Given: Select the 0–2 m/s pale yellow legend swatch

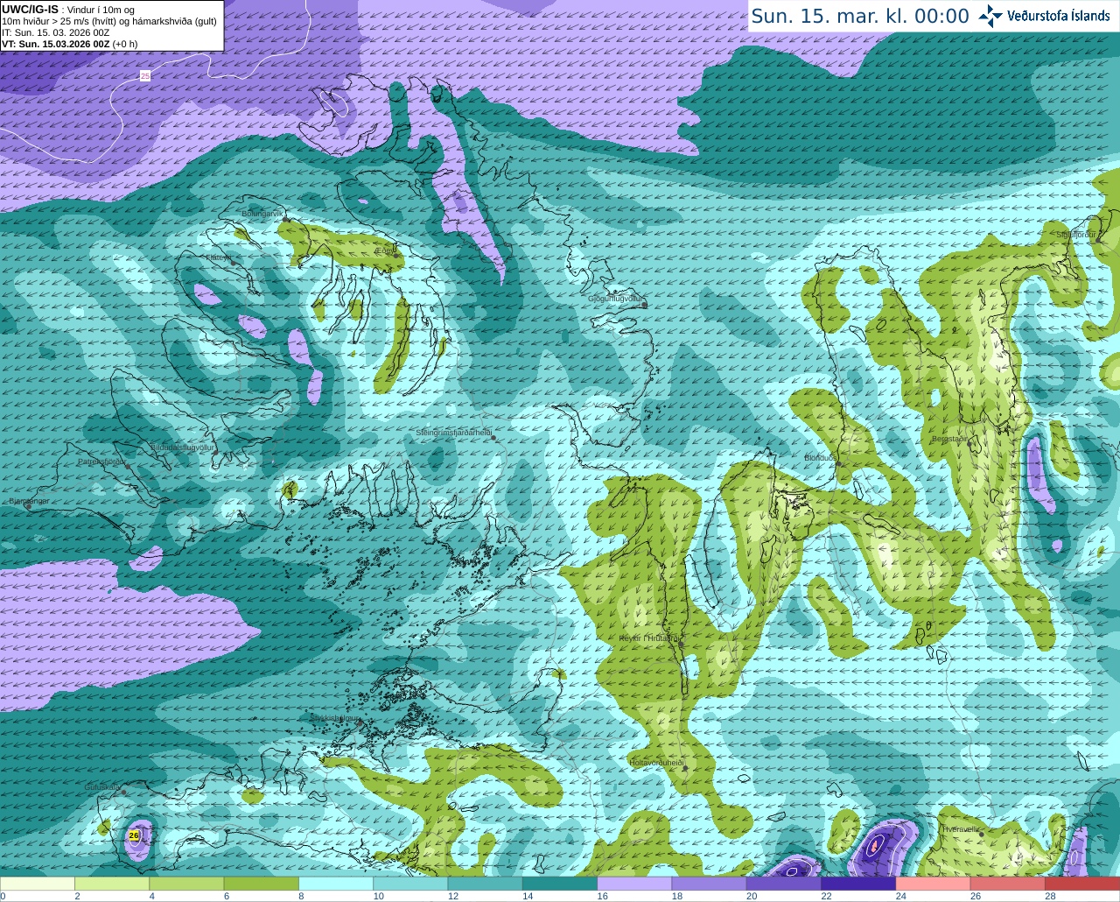Looking at the screenshot, I should point(38,884).
